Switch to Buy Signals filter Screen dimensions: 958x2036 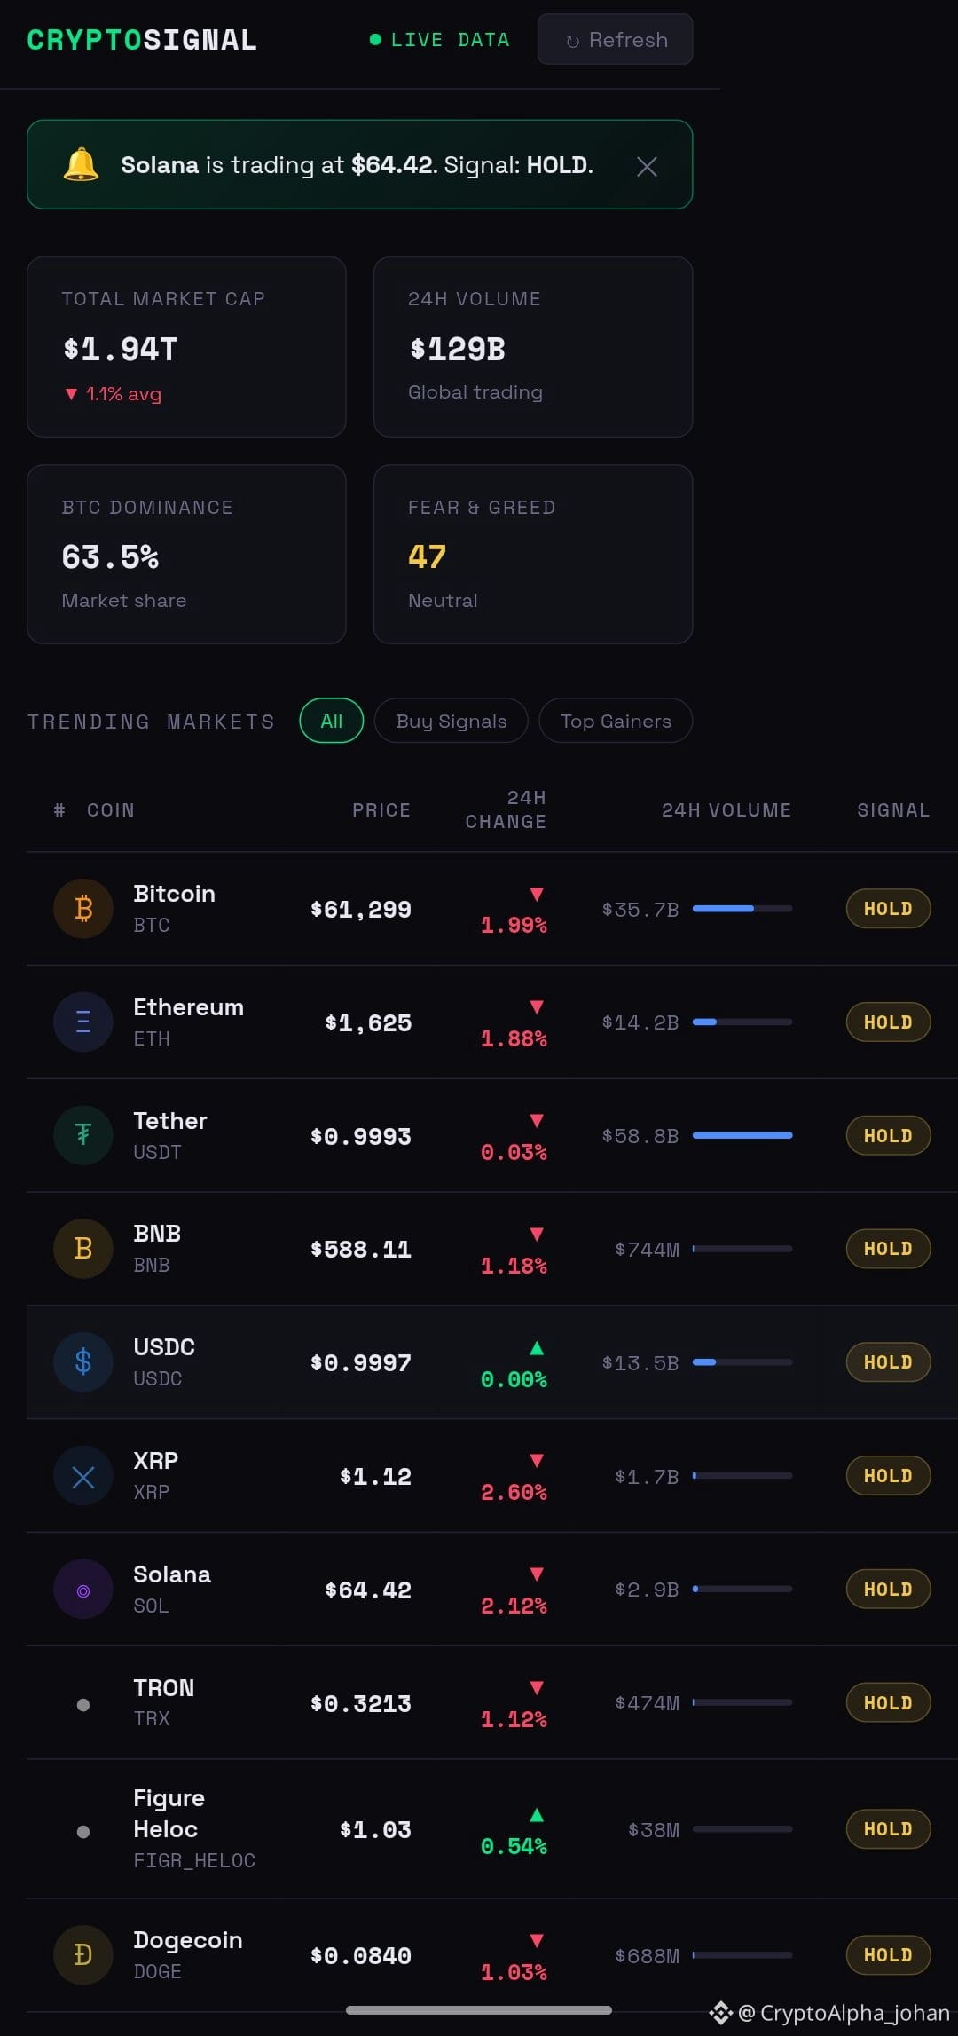click(451, 721)
